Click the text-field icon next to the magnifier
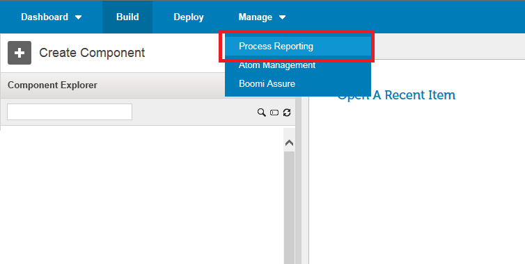 [x=274, y=113]
